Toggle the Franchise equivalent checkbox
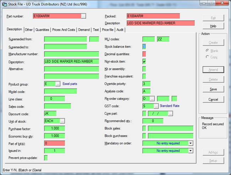The width and height of the screenshot is (231, 175). click(x=144, y=76)
